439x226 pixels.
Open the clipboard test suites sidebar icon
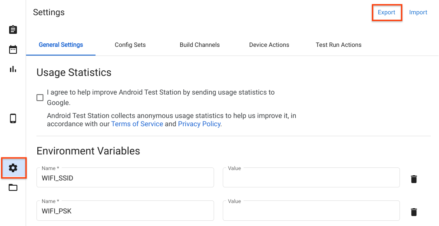point(13,29)
